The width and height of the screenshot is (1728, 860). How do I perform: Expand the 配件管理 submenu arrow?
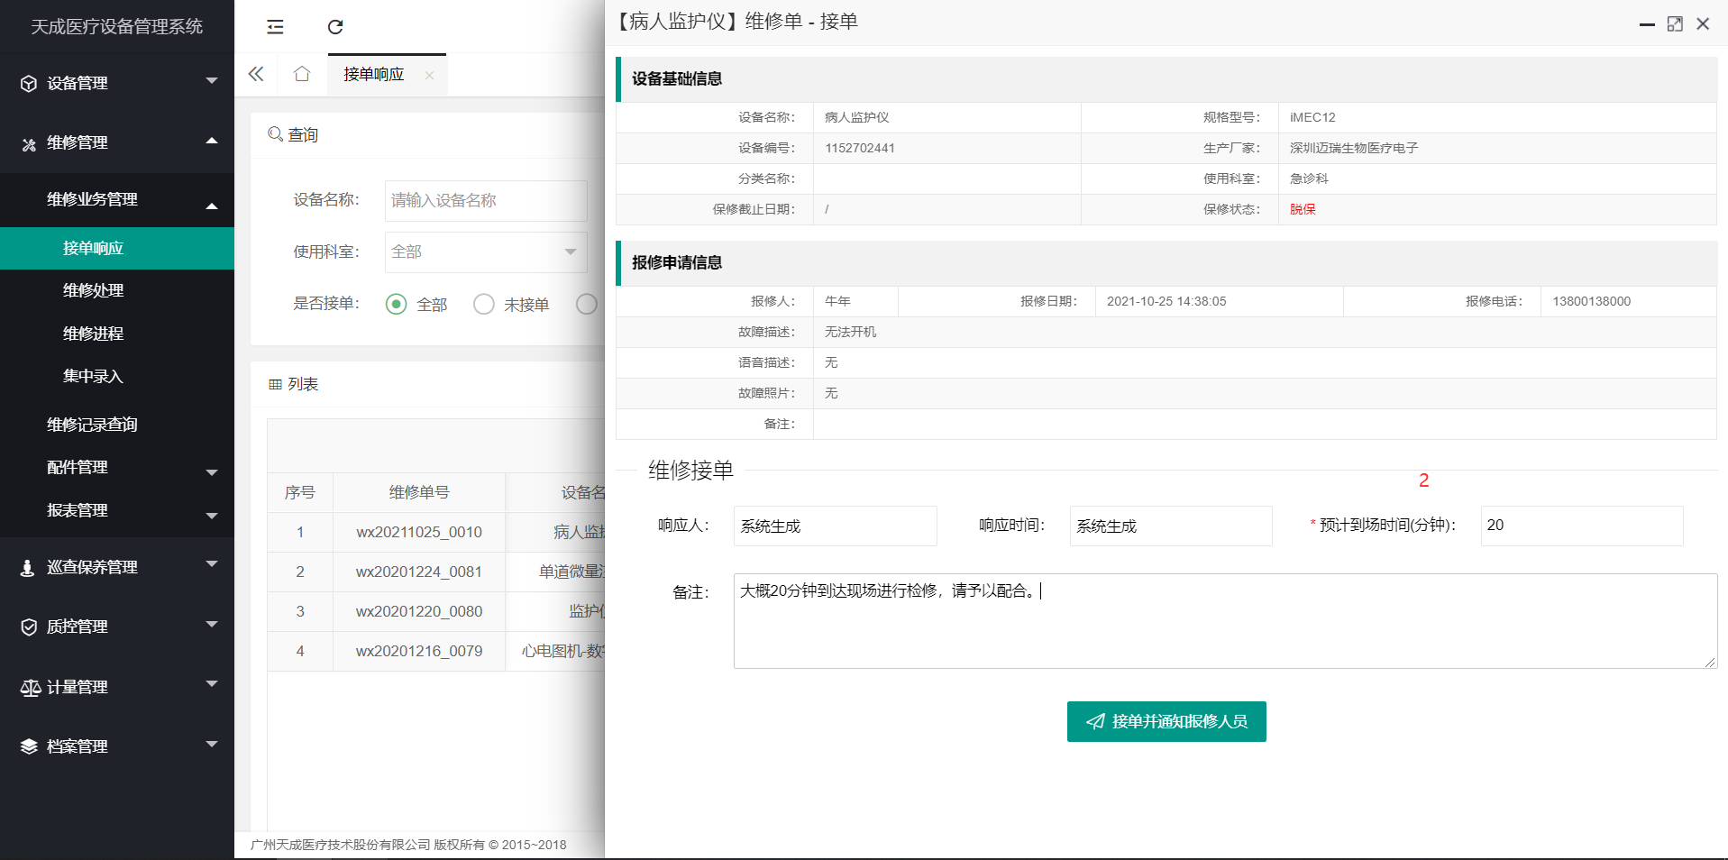point(212,473)
